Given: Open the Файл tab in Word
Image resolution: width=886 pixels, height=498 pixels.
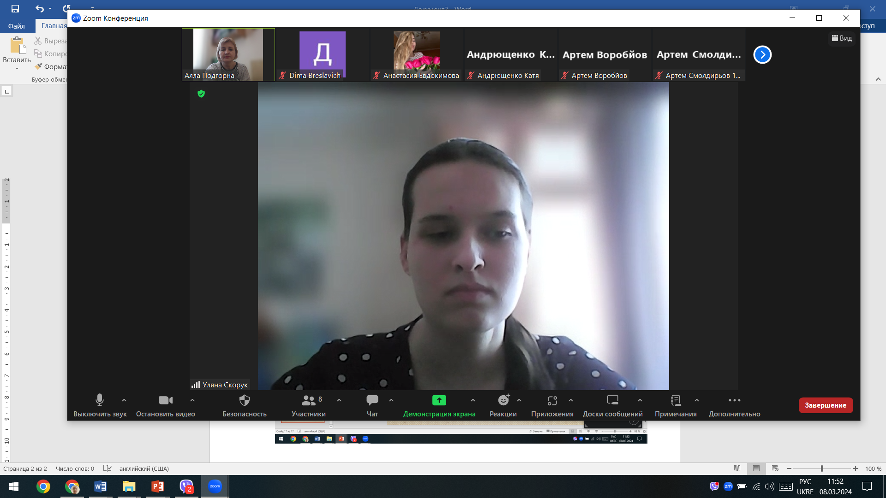Looking at the screenshot, I should [x=16, y=26].
